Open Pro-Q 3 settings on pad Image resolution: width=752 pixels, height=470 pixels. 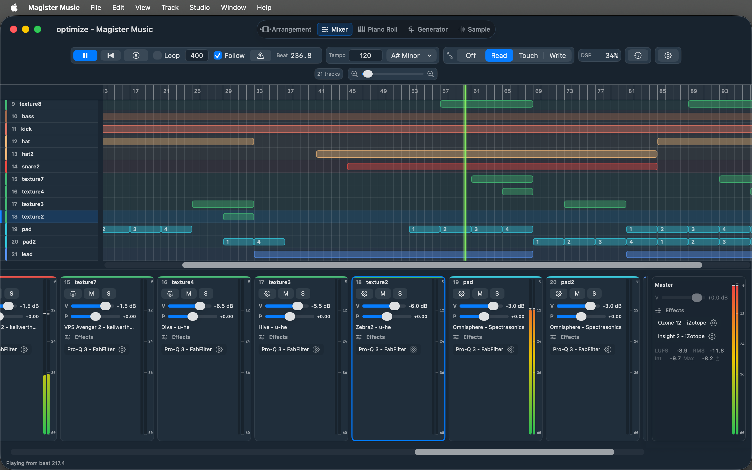click(510, 349)
